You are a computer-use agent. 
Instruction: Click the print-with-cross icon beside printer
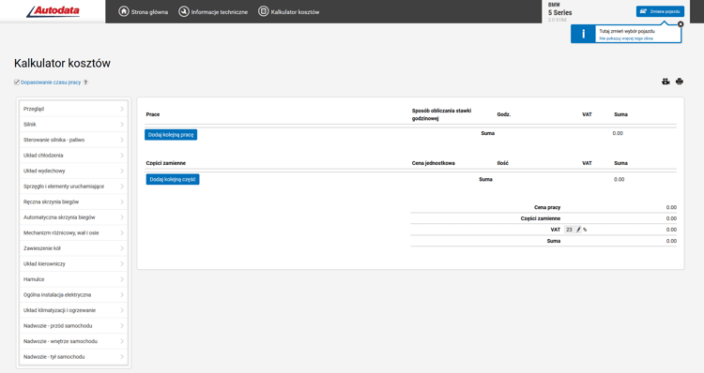pos(666,82)
